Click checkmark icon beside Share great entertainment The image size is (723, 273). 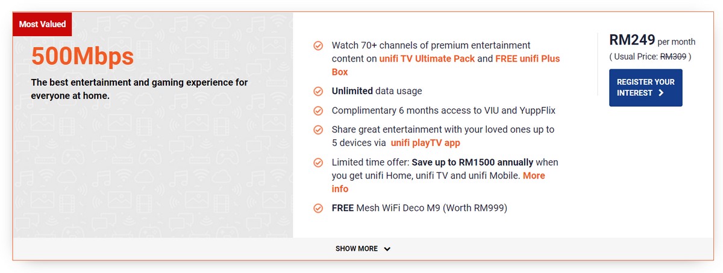pos(318,130)
